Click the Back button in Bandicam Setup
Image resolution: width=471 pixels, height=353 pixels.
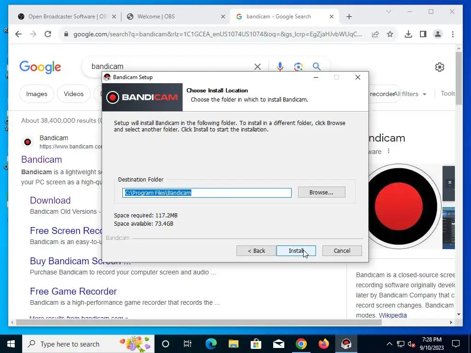coord(256,251)
